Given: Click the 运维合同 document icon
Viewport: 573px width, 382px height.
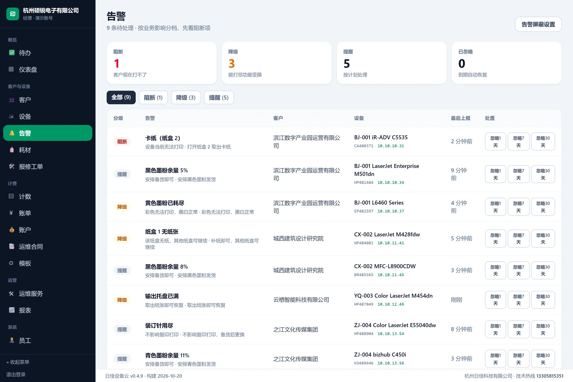Looking at the screenshot, I should [12, 246].
